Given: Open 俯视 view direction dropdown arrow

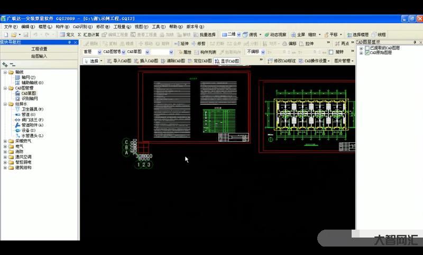Looking at the screenshot, I should 260,34.
